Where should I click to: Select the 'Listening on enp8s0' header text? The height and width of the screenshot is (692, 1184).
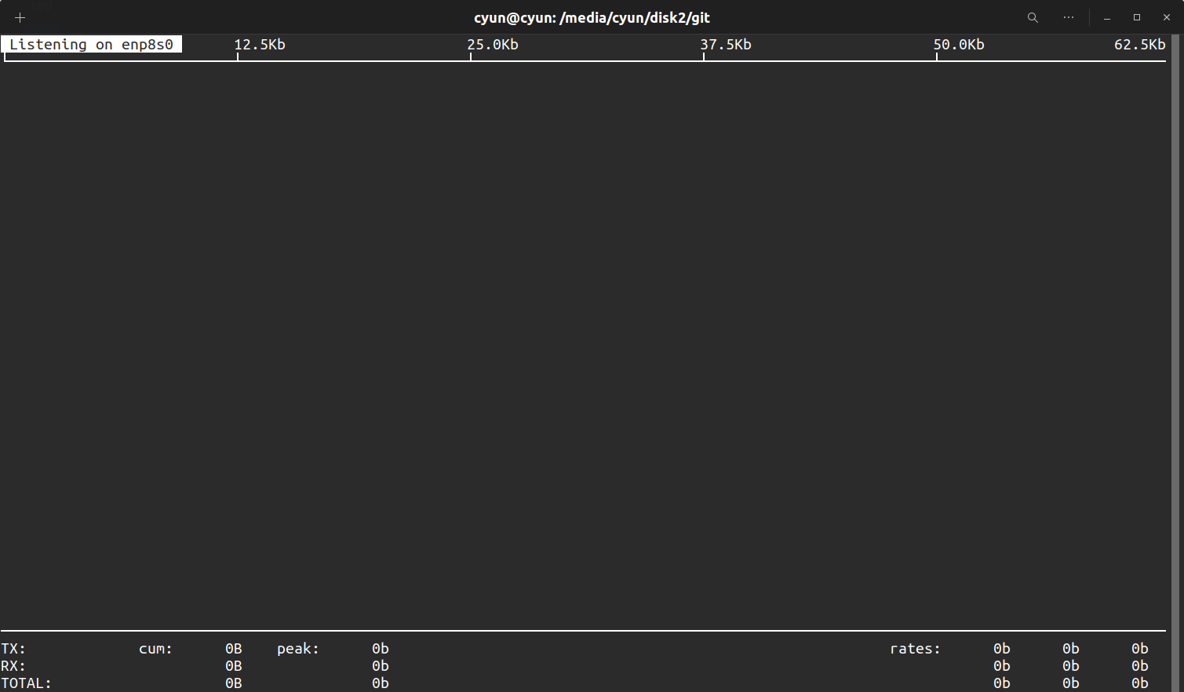pos(91,45)
